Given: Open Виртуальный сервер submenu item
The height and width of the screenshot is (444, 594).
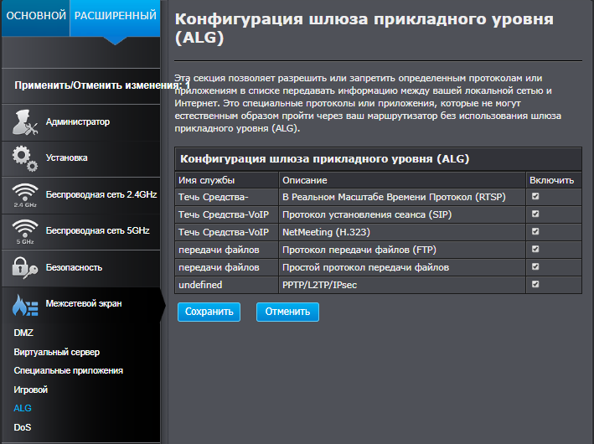Looking at the screenshot, I should pos(57,352).
